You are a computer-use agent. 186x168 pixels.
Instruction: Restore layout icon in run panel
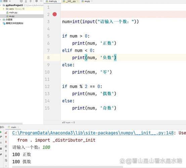pyautogui.click(x=1, y=149)
